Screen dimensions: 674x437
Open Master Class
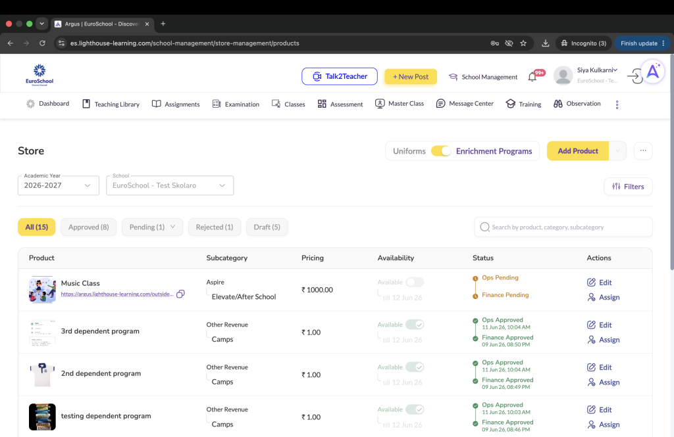400,104
